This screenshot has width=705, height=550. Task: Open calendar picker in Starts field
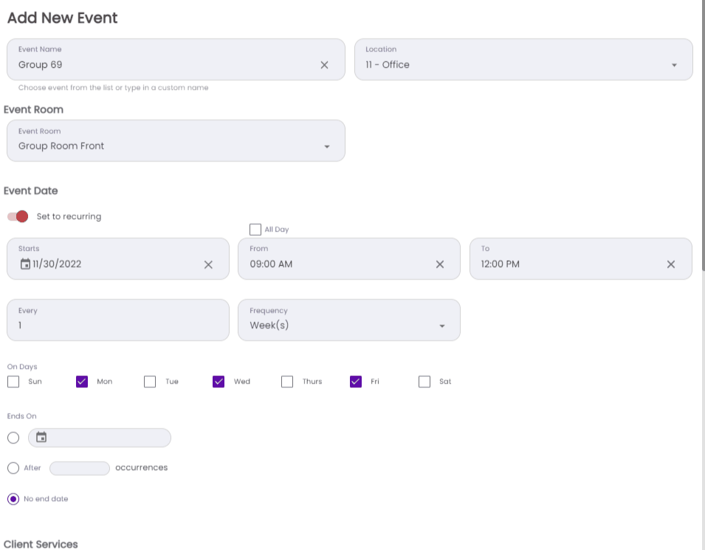pyautogui.click(x=25, y=264)
